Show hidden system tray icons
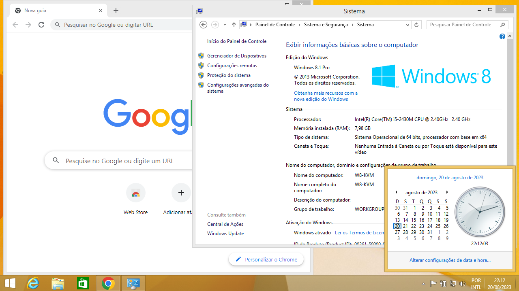Viewport: 519px width, 291px height. 424,284
